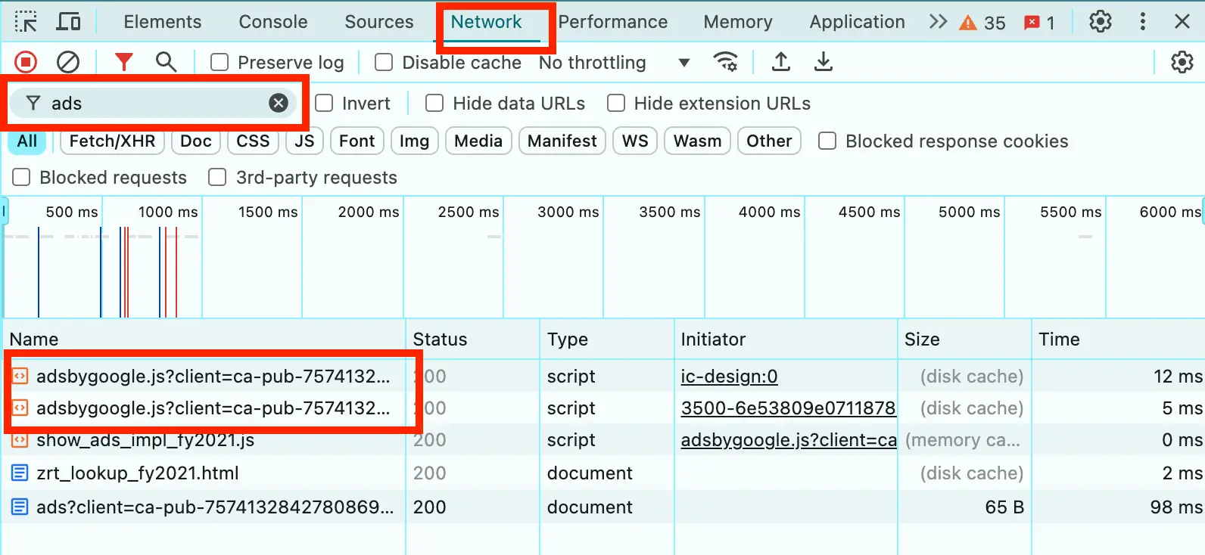Select the Network tab

(486, 22)
